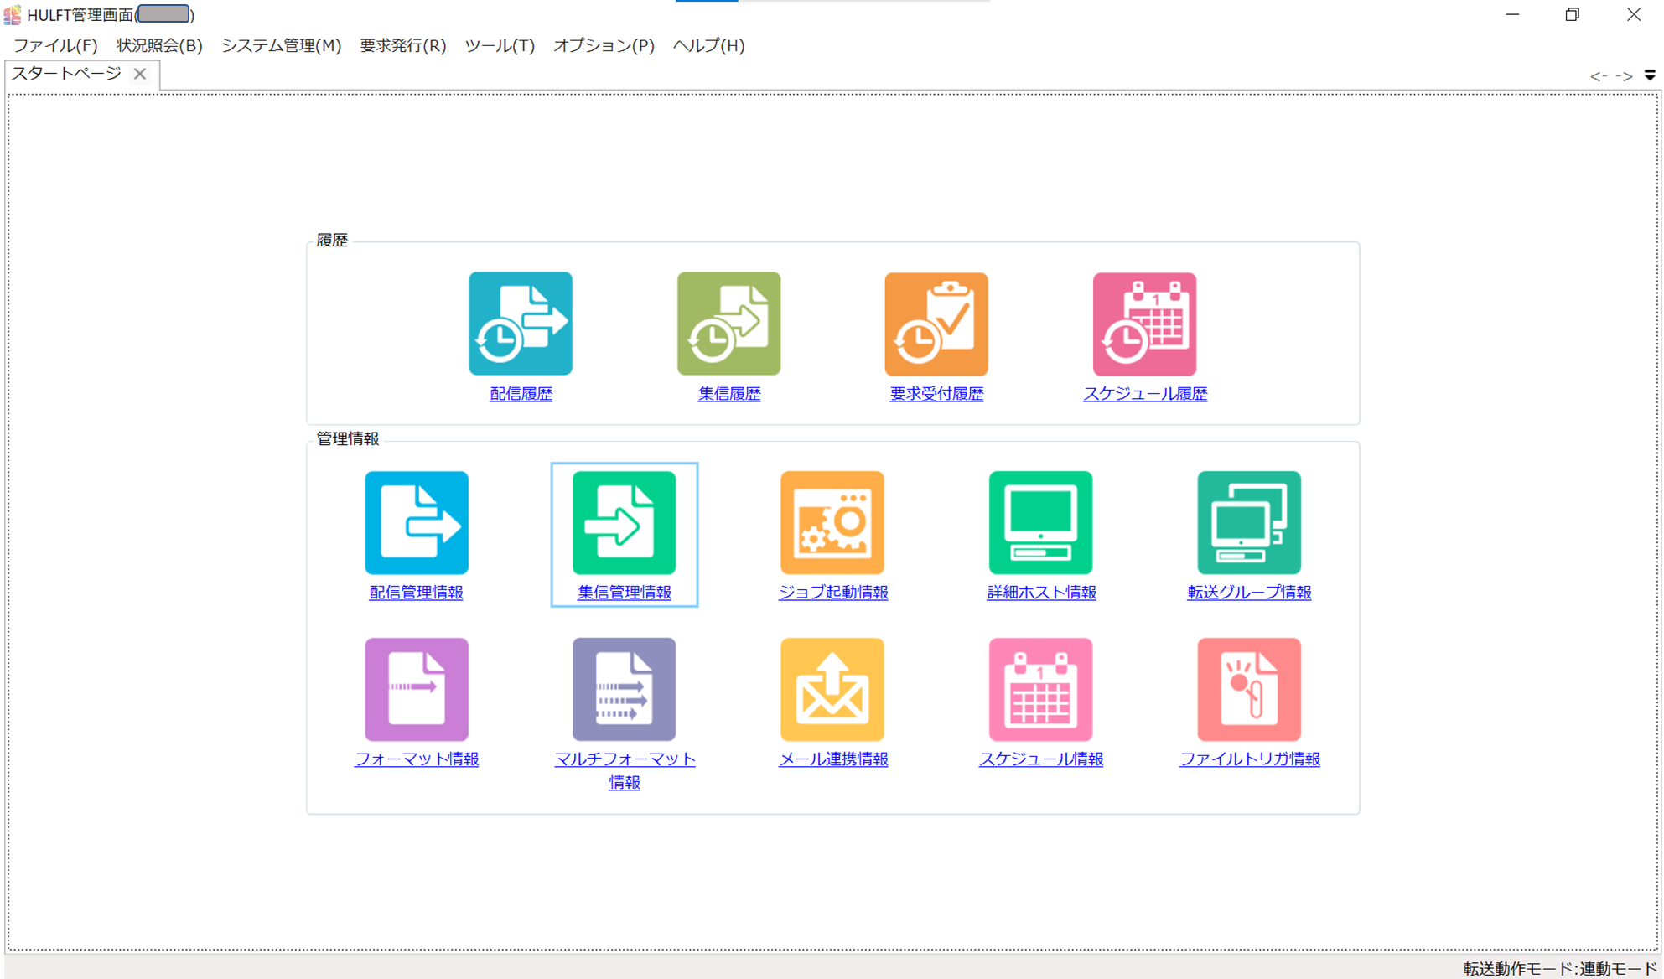Open the メール連携情報 envelope icon
1664x979 pixels.
click(832, 689)
